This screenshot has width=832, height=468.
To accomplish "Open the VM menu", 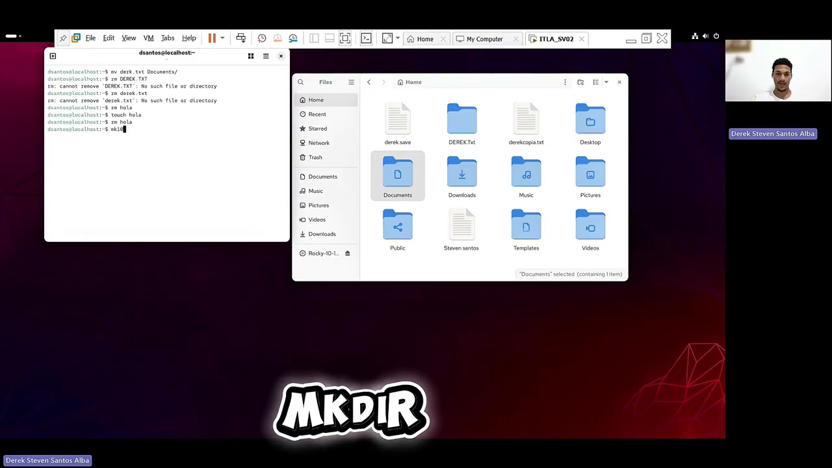I will click(x=148, y=39).
